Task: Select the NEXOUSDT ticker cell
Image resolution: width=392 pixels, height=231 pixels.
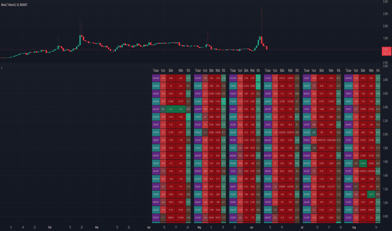Action: 268,210
